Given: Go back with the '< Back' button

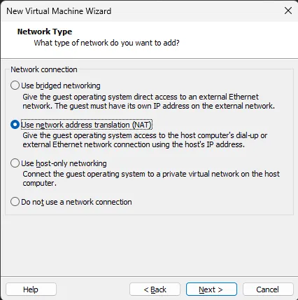Looking at the screenshot, I should (x=155, y=289).
